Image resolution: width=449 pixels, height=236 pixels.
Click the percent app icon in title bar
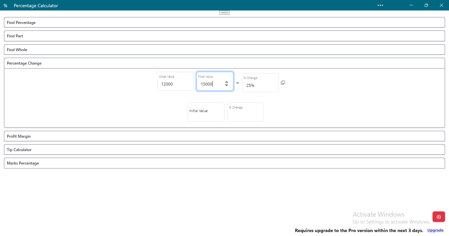click(5, 6)
